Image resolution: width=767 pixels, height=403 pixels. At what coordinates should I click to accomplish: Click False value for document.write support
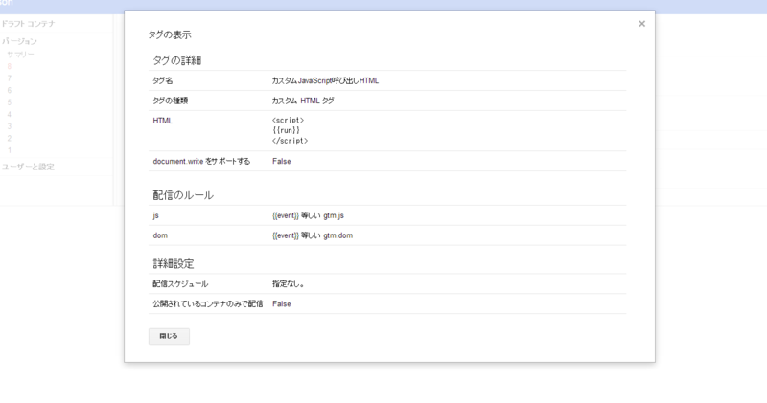point(282,161)
